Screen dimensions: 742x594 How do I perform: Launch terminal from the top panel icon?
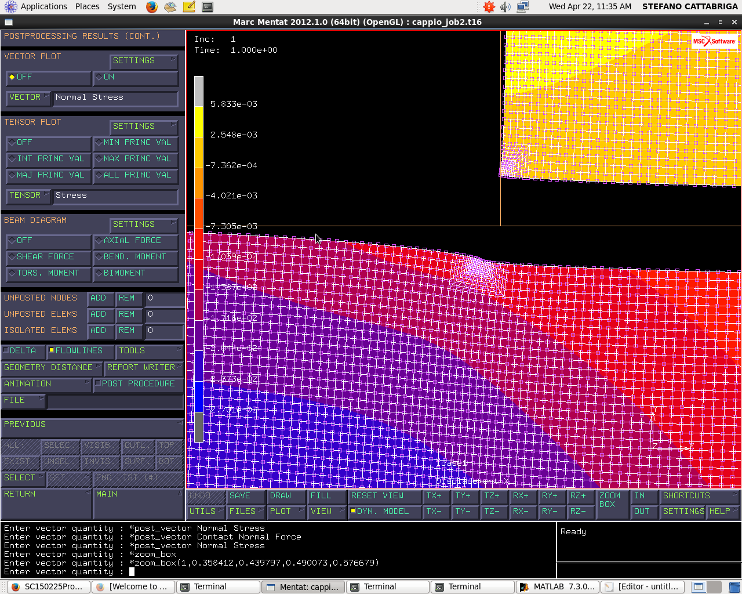(x=208, y=7)
